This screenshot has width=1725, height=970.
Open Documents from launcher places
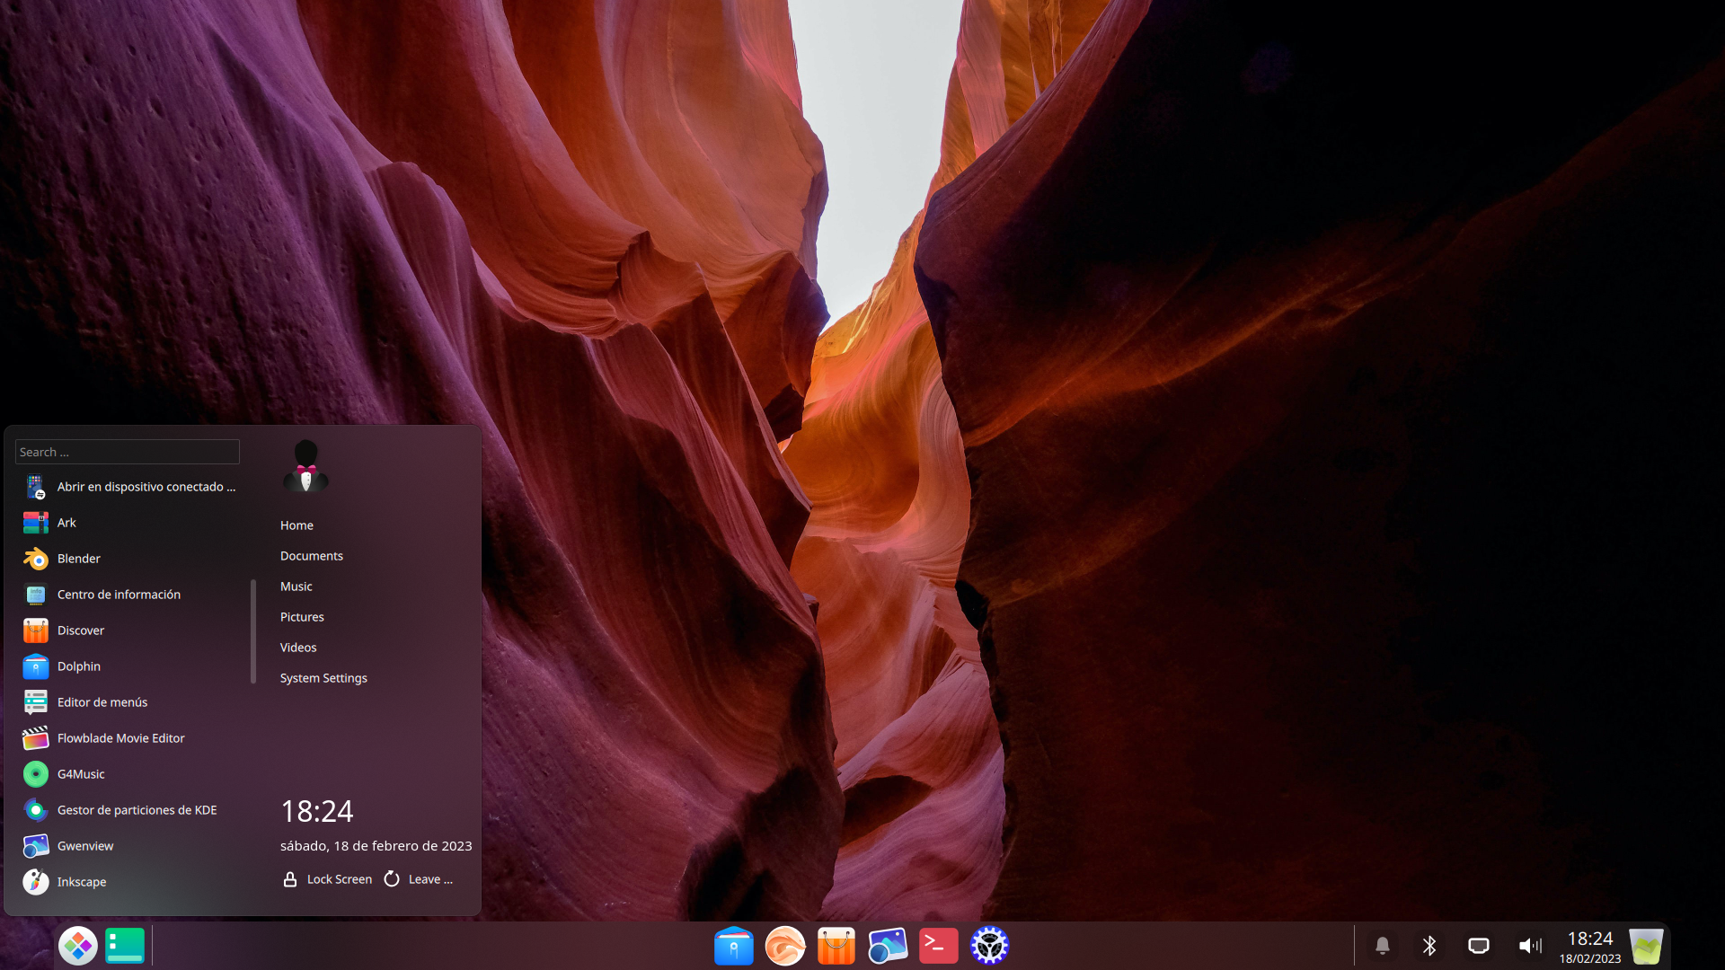click(312, 556)
